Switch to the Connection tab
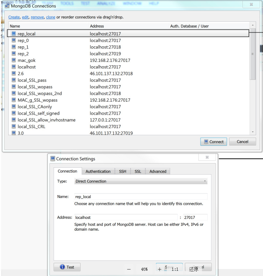263x276 pixels. click(68, 171)
